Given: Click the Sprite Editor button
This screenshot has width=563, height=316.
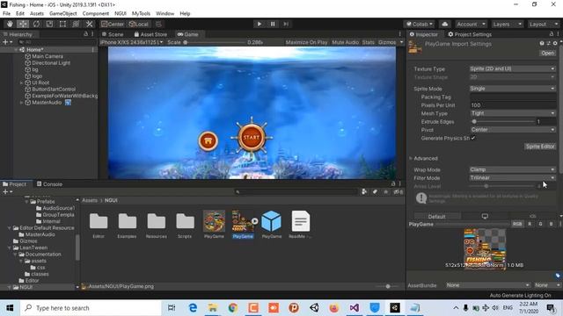Looking at the screenshot, I should click(x=540, y=147).
